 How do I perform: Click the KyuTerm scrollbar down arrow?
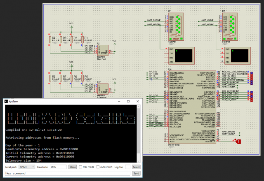tap(139, 161)
